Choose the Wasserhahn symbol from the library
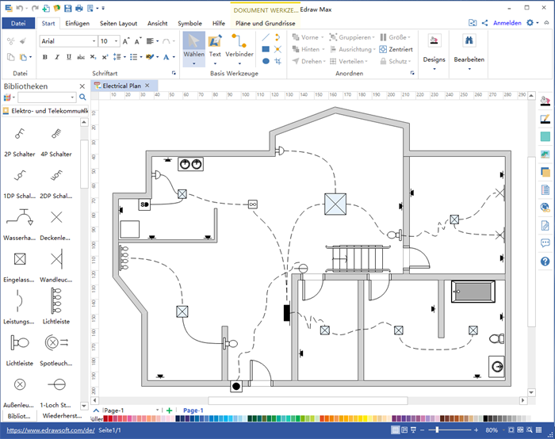This screenshot has height=439, width=555. [x=19, y=220]
